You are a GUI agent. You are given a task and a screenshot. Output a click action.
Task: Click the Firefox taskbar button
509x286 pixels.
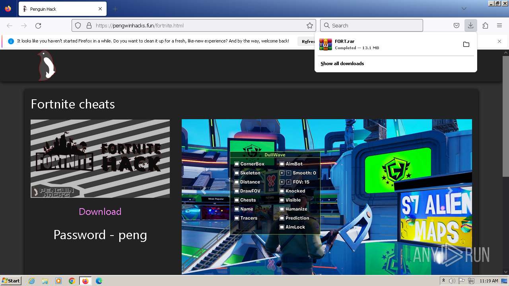(85, 281)
